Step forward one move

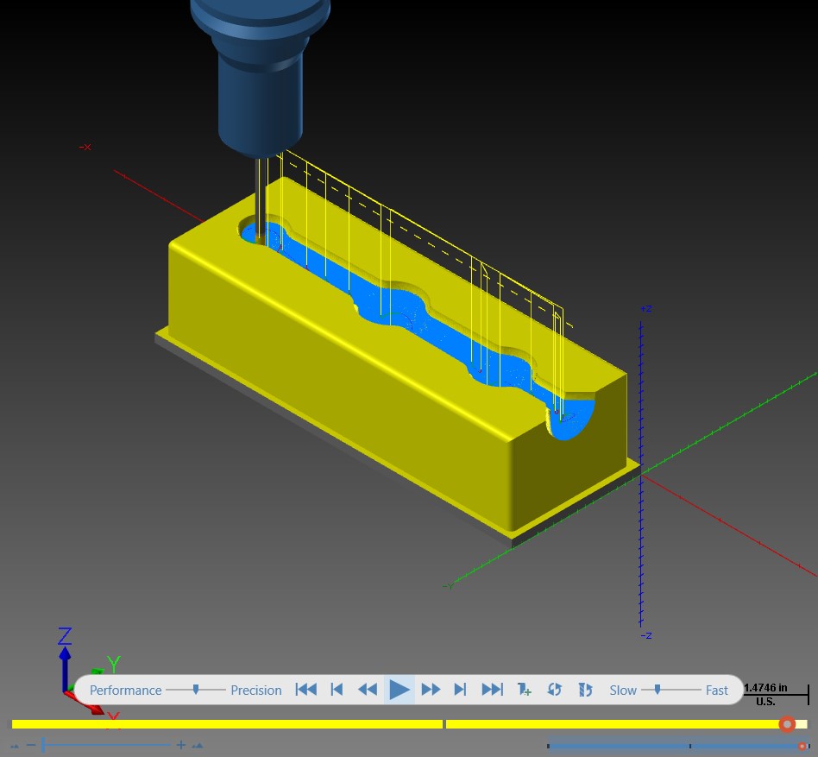click(460, 690)
